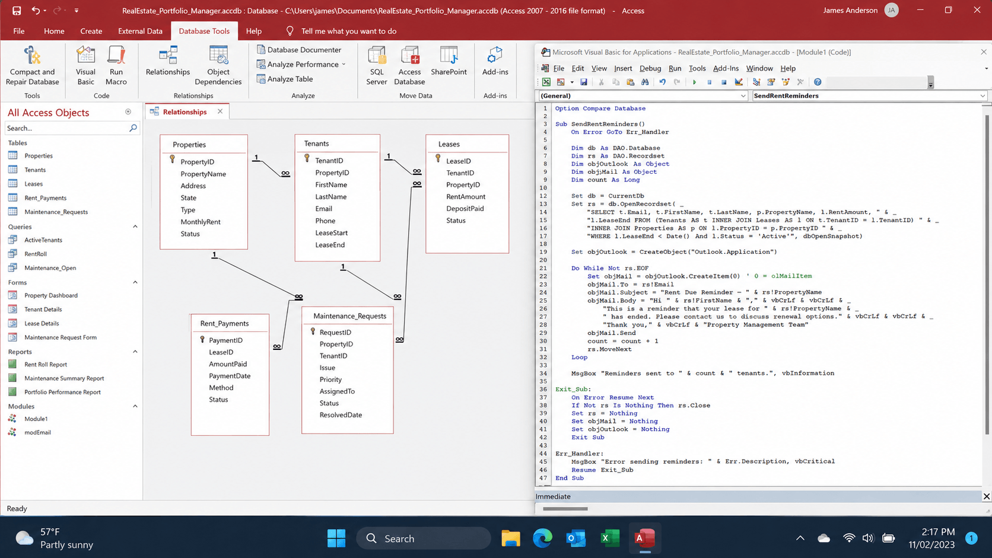Screen dimensions: 992x558
Task: Open Debug menu in VBA editor
Action: tap(650, 68)
